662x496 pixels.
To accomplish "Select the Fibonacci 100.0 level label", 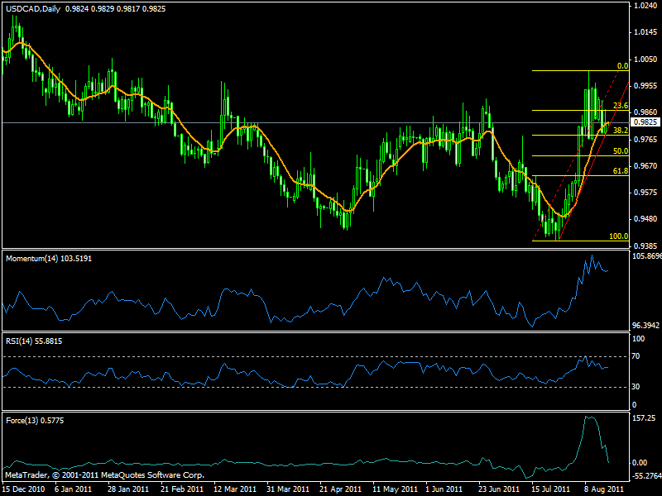I will (x=618, y=236).
